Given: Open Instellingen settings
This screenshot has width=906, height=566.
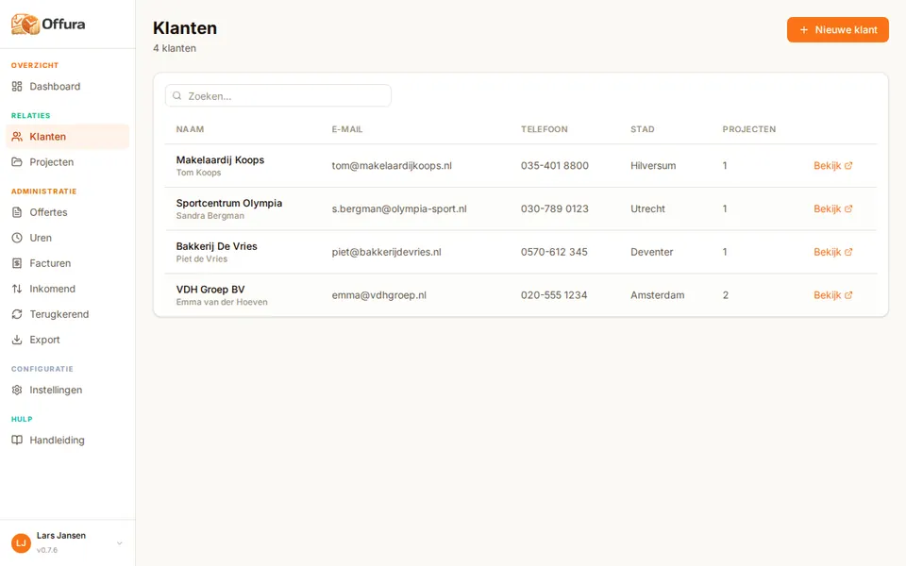Looking at the screenshot, I should (68, 390).
